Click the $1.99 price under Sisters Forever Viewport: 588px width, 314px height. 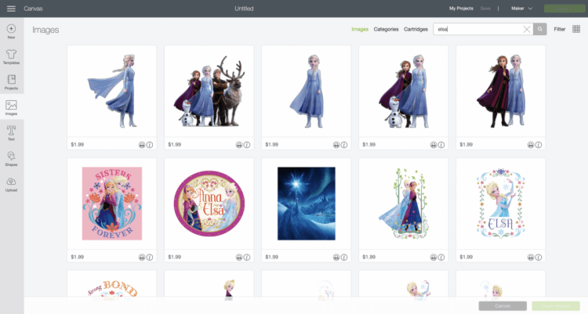pyautogui.click(x=78, y=257)
